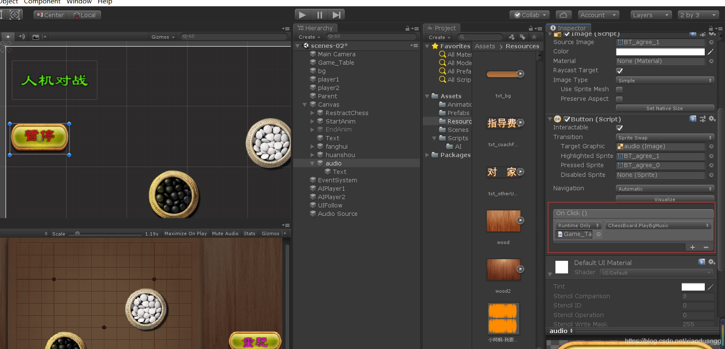
Task: Open Button script help book icon
Action: coord(693,119)
